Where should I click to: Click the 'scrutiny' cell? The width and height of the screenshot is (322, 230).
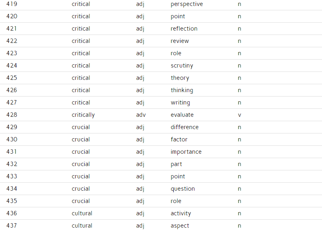coord(182,66)
